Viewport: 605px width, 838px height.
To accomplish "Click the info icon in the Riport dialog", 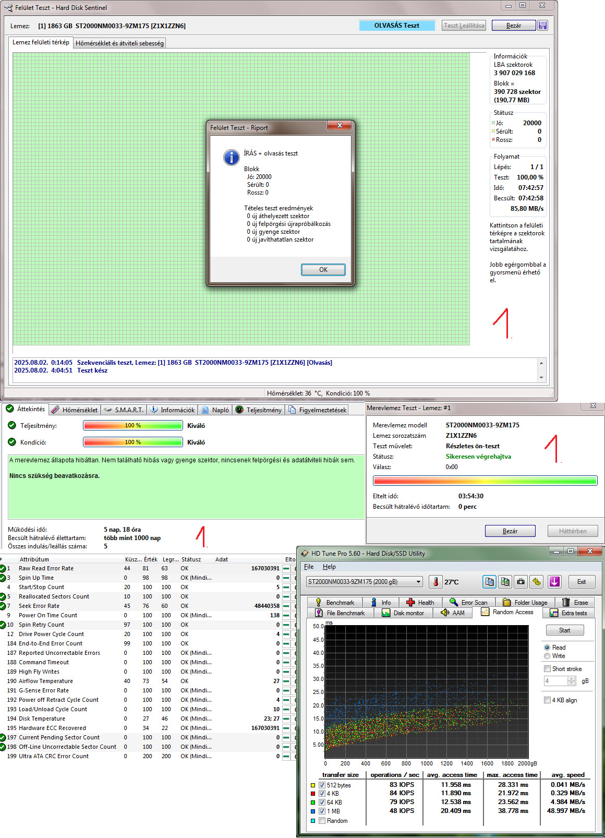I will point(231,157).
